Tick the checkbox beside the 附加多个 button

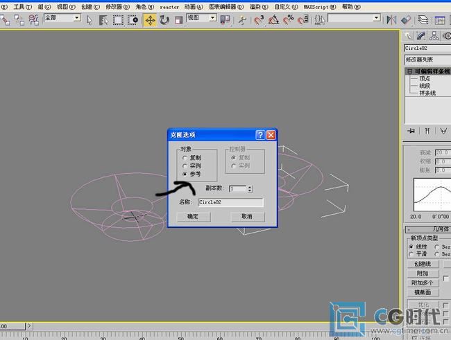point(446,278)
